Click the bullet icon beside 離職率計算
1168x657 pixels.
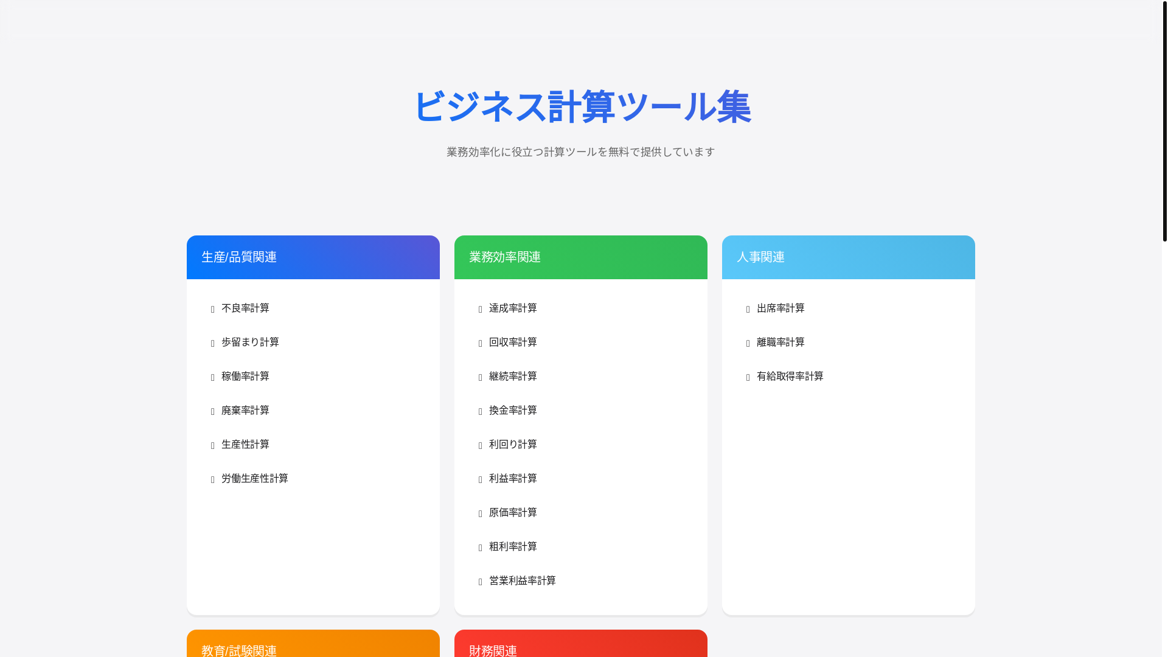[x=748, y=344]
